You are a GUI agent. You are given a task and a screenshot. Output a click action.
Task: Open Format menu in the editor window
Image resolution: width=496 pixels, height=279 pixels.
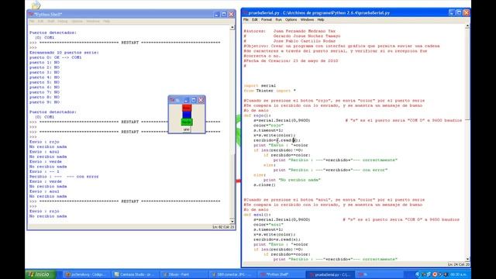point(267,19)
